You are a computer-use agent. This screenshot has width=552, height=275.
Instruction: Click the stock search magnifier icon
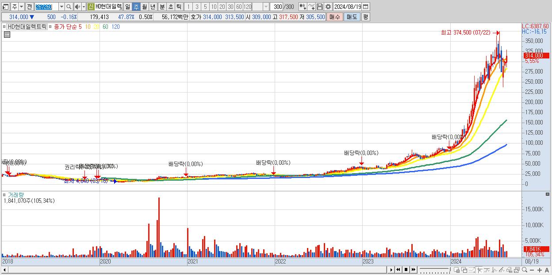point(69,7)
